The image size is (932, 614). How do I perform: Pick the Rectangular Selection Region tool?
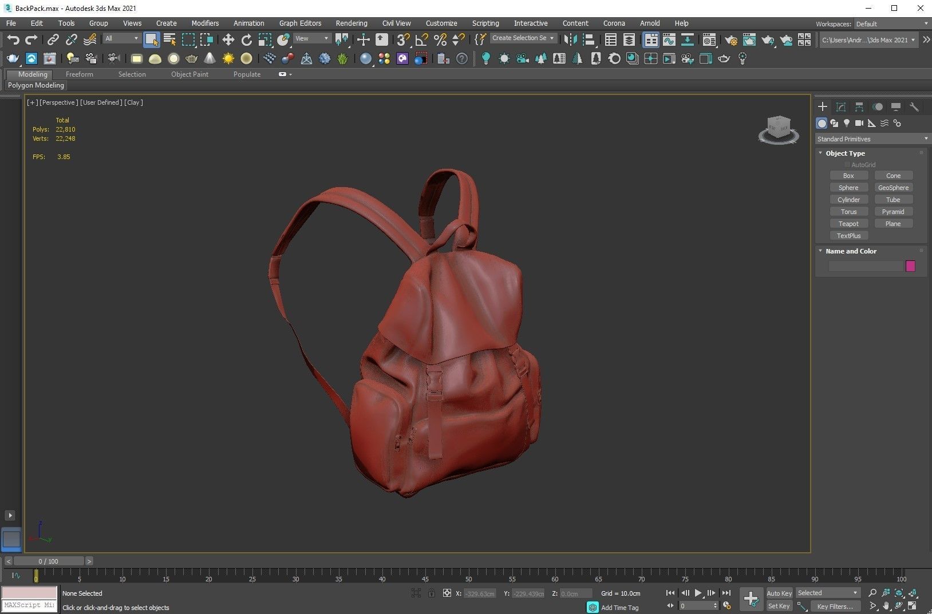[x=188, y=39]
